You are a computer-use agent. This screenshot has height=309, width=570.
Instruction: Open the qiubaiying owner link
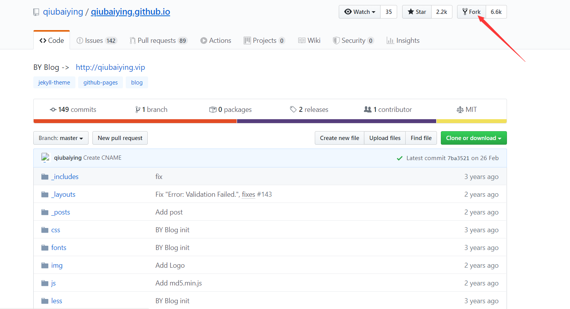63,12
